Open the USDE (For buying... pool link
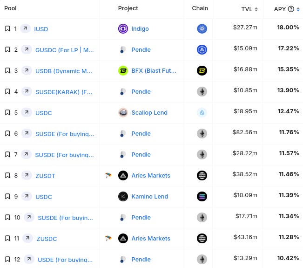Image resolution: width=303 pixels, height=268 pixels. pos(65,260)
